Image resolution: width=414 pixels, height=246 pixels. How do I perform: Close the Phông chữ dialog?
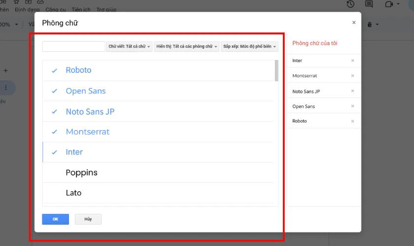[354, 23]
